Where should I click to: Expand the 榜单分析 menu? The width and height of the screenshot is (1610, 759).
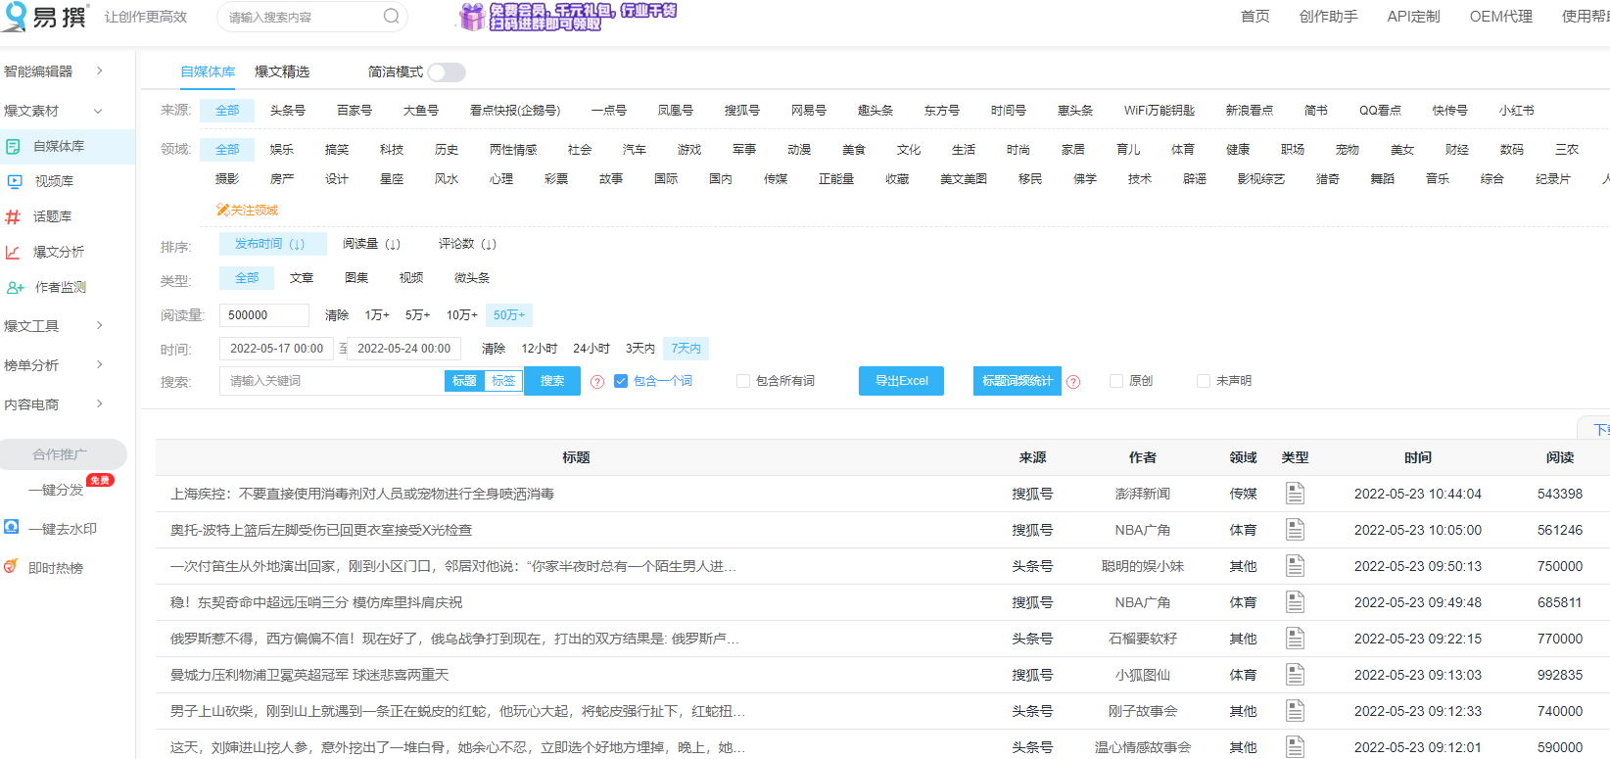coord(99,365)
